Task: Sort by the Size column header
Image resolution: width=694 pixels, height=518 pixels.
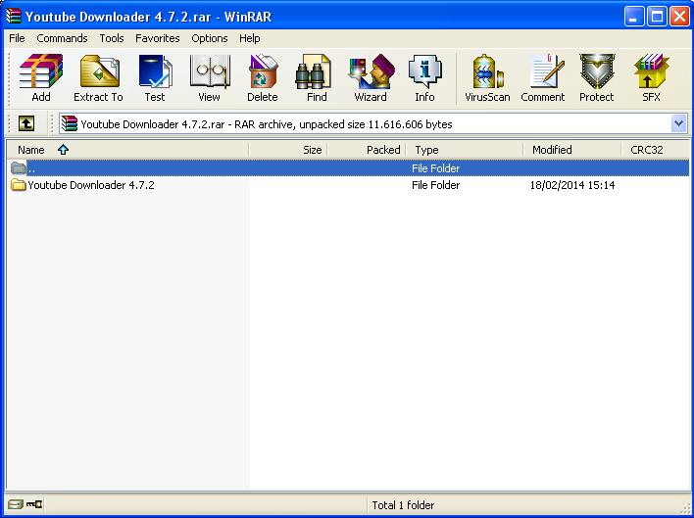Action: coord(288,150)
